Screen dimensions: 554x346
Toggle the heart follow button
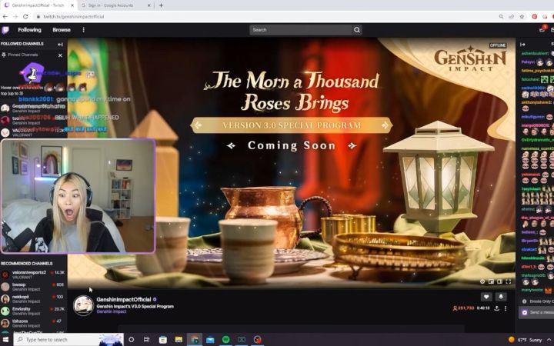point(486,297)
